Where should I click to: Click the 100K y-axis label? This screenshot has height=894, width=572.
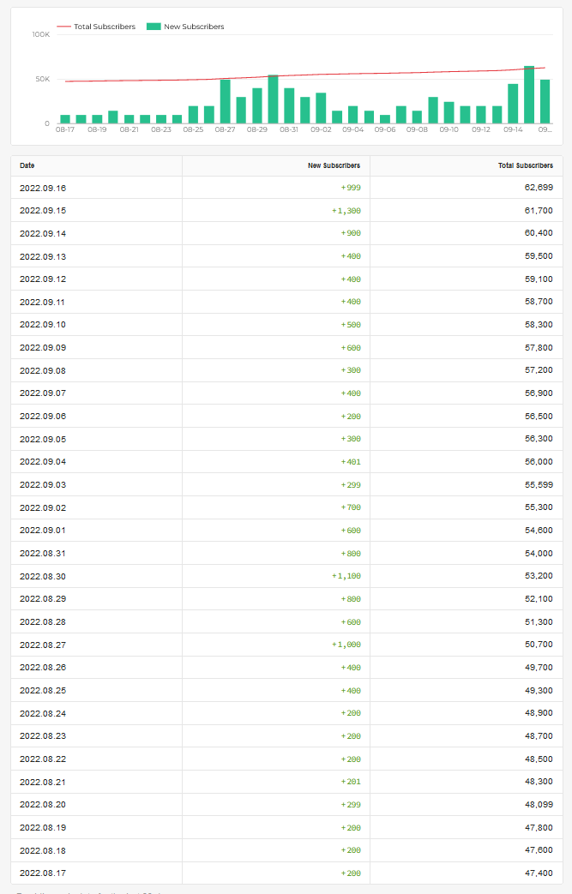click(41, 34)
